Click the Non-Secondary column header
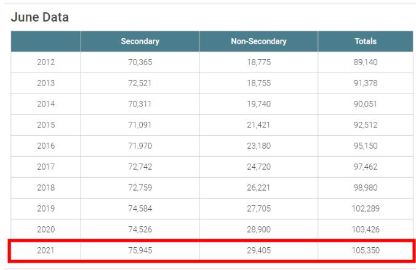The width and height of the screenshot is (416, 270). 258,41
